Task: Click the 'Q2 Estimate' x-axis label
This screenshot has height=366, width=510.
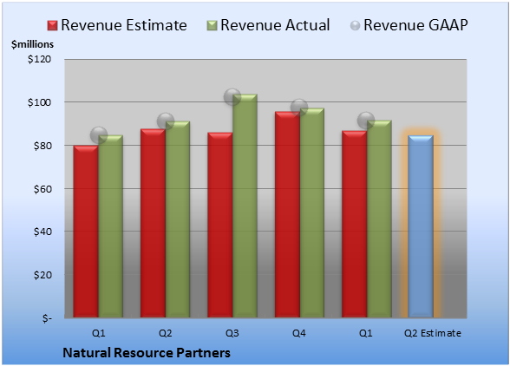Action: pyautogui.click(x=433, y=333)
